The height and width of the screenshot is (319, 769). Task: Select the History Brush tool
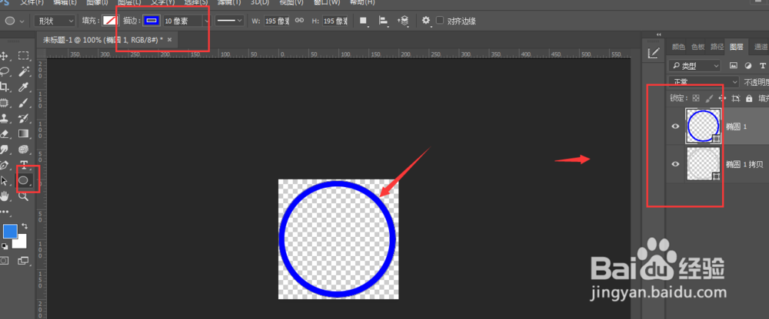[23, 118]
